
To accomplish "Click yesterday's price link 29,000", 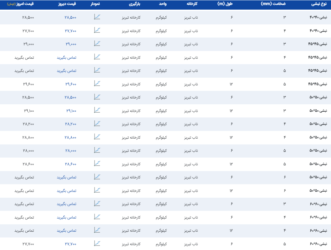I will [x=70, y=44].
